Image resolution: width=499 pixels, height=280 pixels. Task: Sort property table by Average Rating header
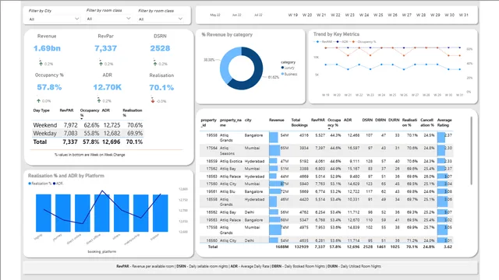[444, 123]
